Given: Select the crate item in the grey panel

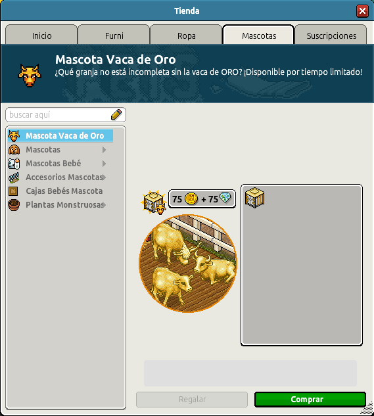Looking at the screenshot, I should click(x=254, y=198).
